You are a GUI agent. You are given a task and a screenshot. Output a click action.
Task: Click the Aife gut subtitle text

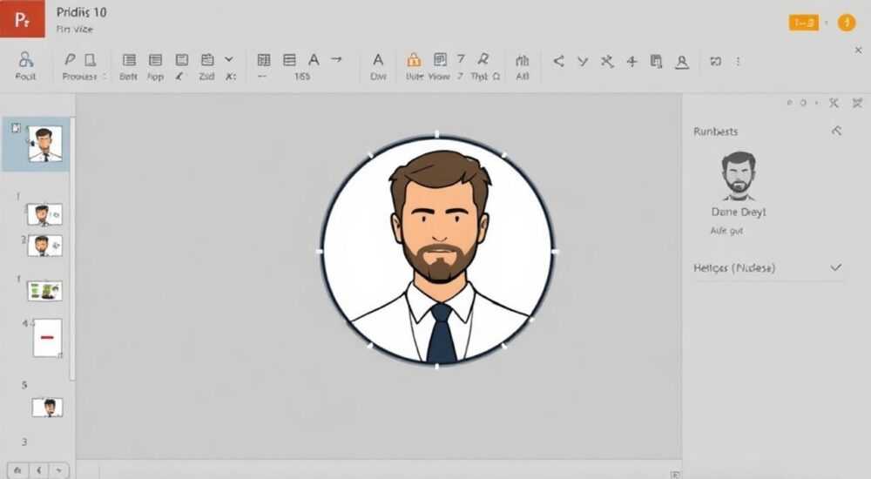pos(726,231)
